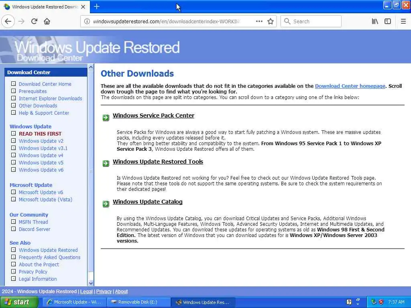411x308 pixels.
Task: Show site information for this page
Action: pyautogui.click(x=87, y=21)
